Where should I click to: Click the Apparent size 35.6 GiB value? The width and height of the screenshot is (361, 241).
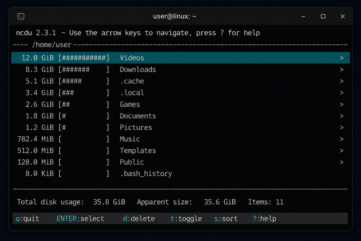pos(220,202)
